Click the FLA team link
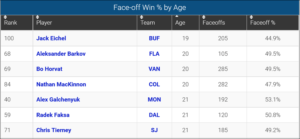 point(154,54)
